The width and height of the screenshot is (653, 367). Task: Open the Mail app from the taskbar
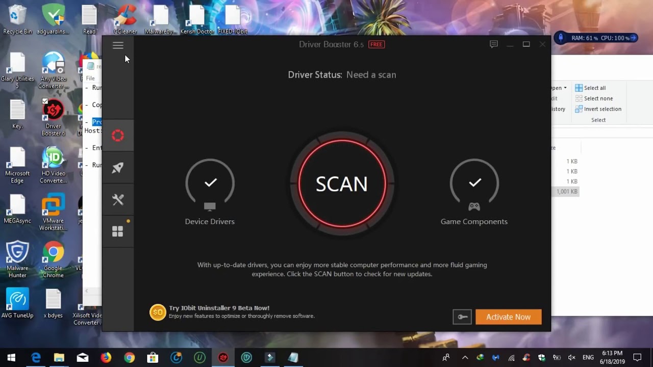point(83,358)
